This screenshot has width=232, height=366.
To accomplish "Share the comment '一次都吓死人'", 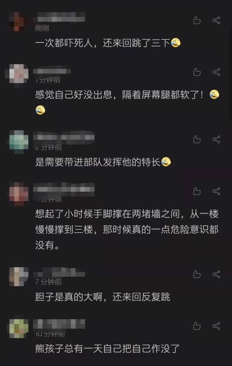I will click(216, 20).
